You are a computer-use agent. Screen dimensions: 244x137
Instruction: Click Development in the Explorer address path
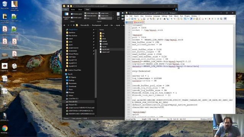pyautogui.click(x=96, y=25)
